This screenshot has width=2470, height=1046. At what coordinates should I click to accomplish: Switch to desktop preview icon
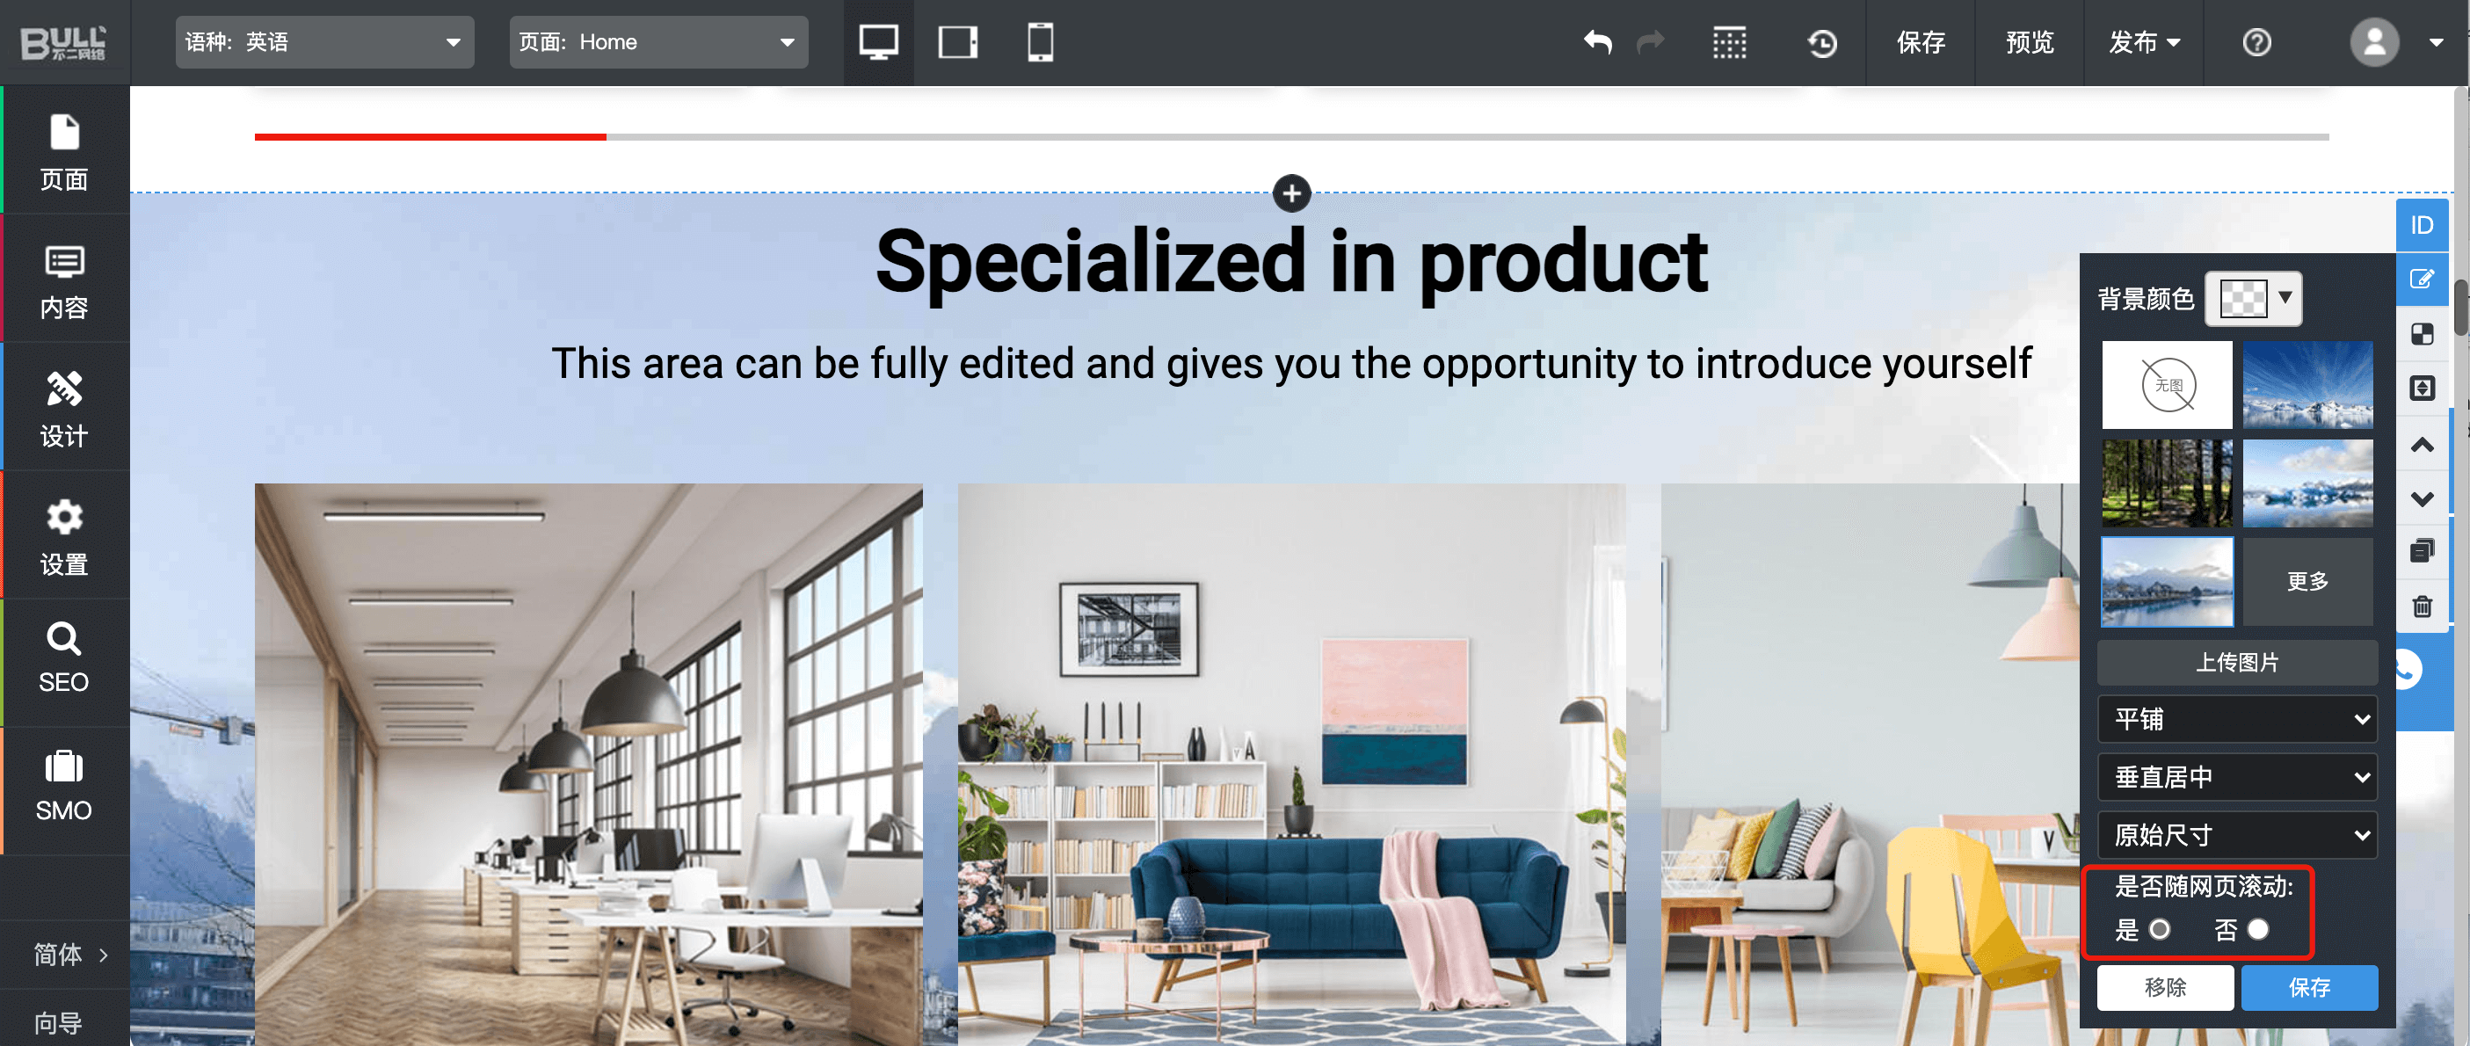(877, 42)
